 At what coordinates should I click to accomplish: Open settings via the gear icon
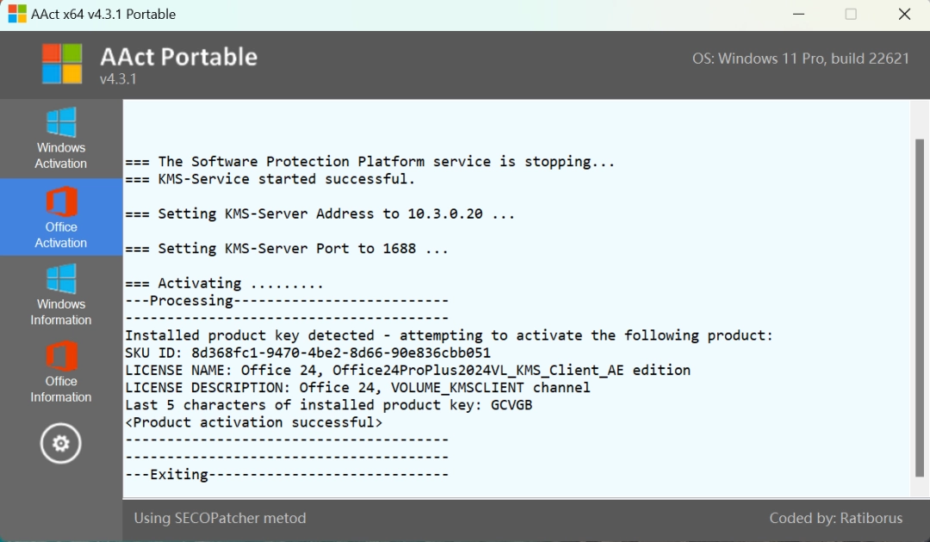(60, 443)
